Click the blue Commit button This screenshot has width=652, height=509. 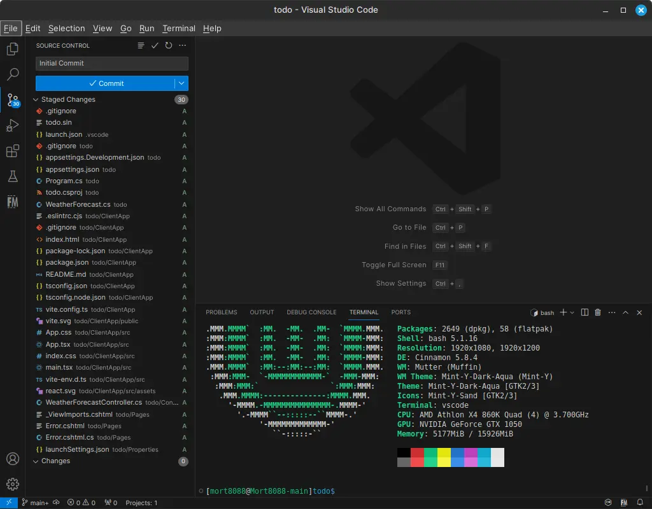(x=105, y=83)
